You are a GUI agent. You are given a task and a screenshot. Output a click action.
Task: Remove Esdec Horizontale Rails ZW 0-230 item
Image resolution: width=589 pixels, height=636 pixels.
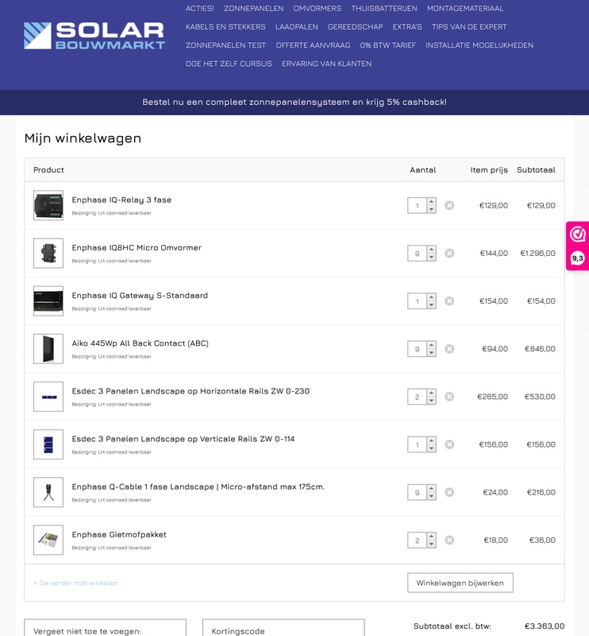pos(449,397)
